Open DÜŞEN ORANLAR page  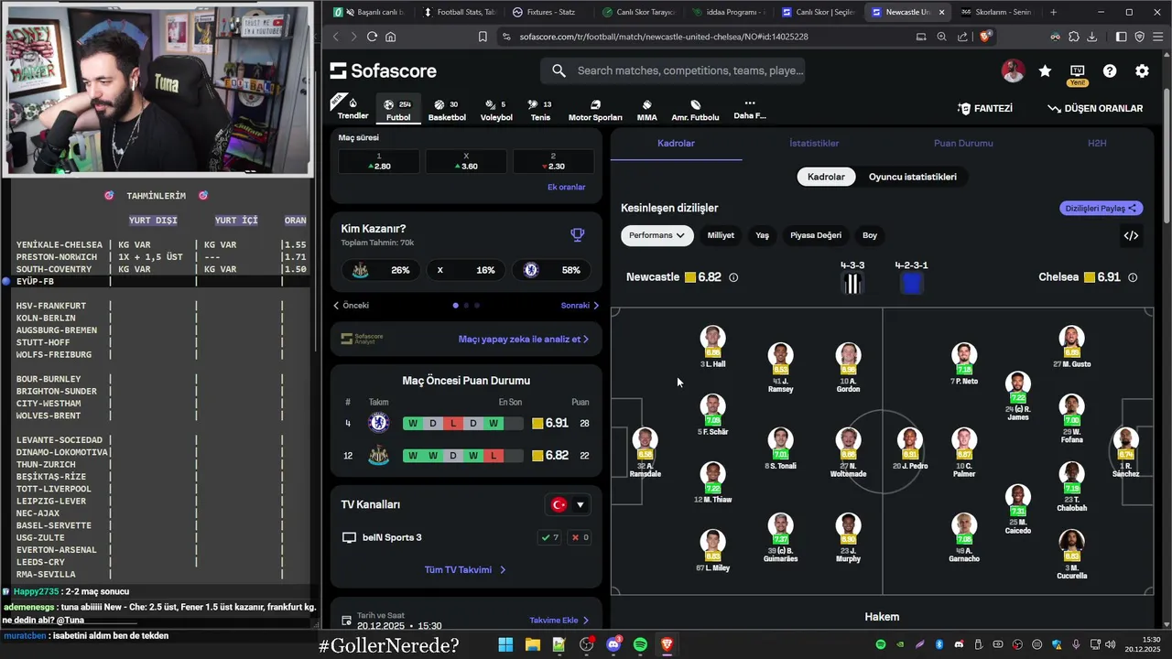click(1095, 108)
